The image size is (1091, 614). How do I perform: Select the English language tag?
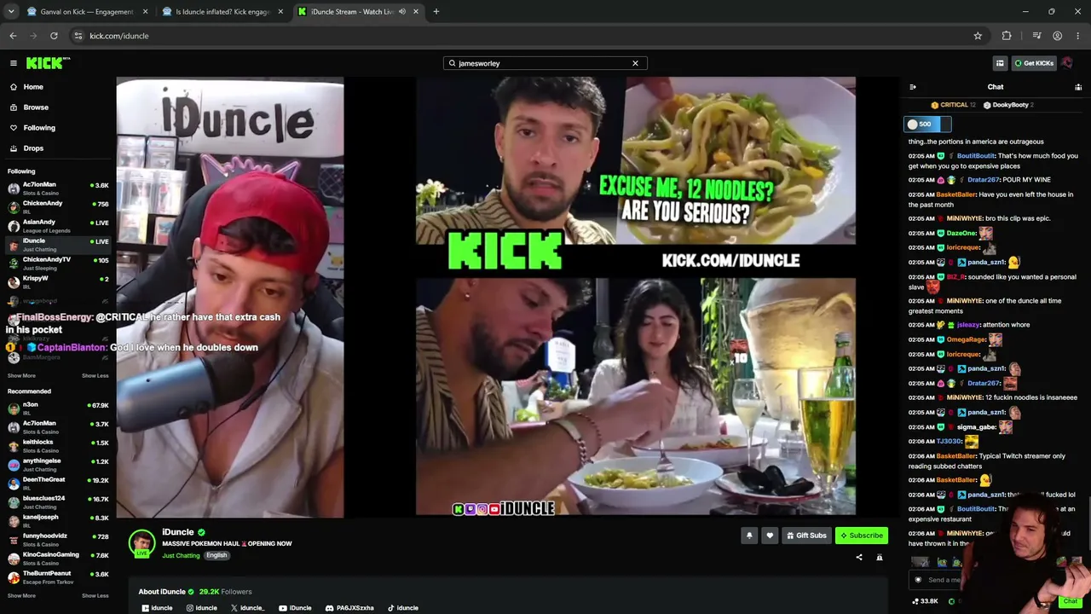click(216, 556)
